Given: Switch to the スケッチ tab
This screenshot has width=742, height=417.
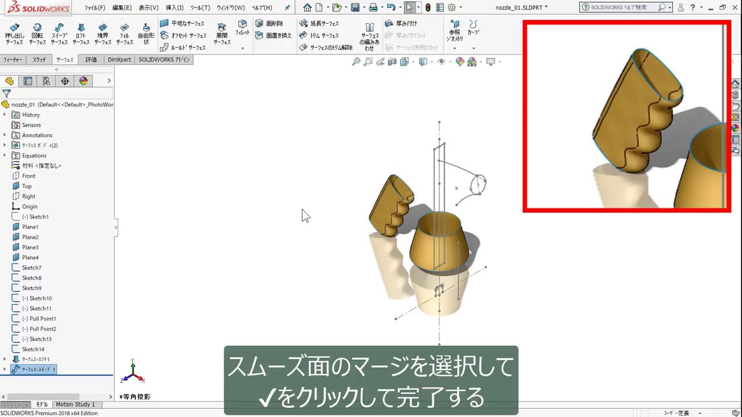Looking at the screenshot, I should coord(39,60).
